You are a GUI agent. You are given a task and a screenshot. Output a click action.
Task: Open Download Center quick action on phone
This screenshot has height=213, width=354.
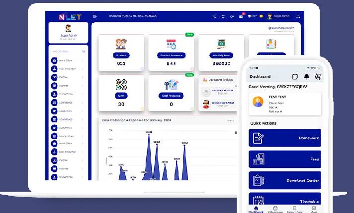(285, 180)
